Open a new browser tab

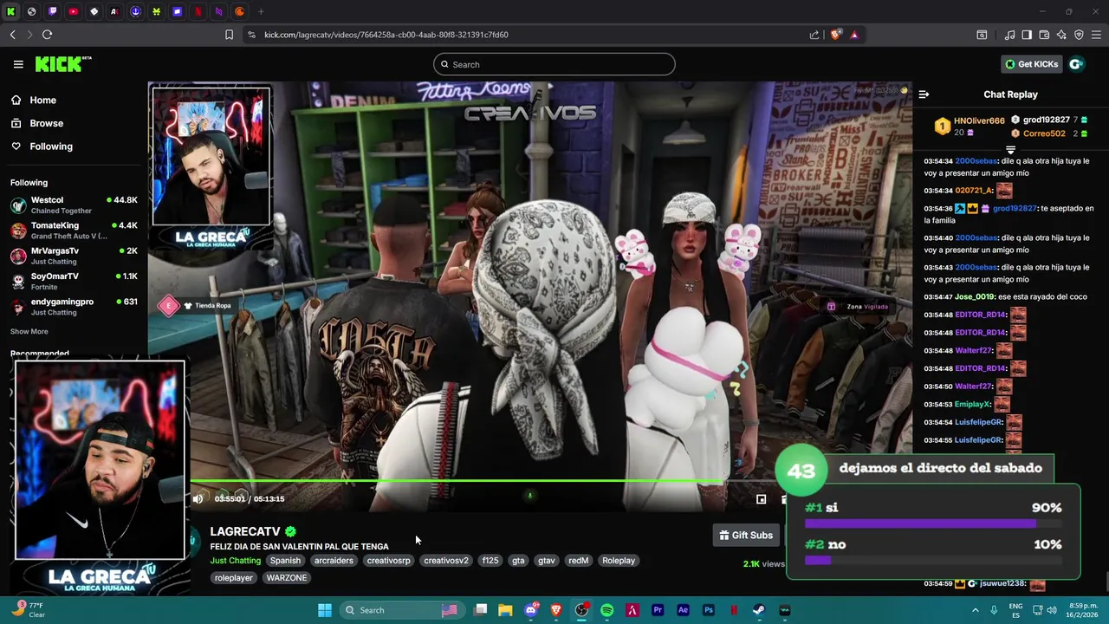pos(261,11)
